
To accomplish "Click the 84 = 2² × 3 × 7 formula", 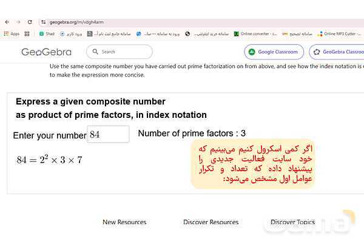I will coord(49,160).
